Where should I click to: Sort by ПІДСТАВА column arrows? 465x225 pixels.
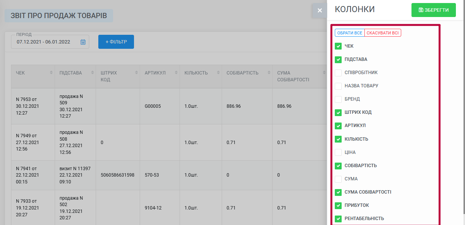coord(92,73)
